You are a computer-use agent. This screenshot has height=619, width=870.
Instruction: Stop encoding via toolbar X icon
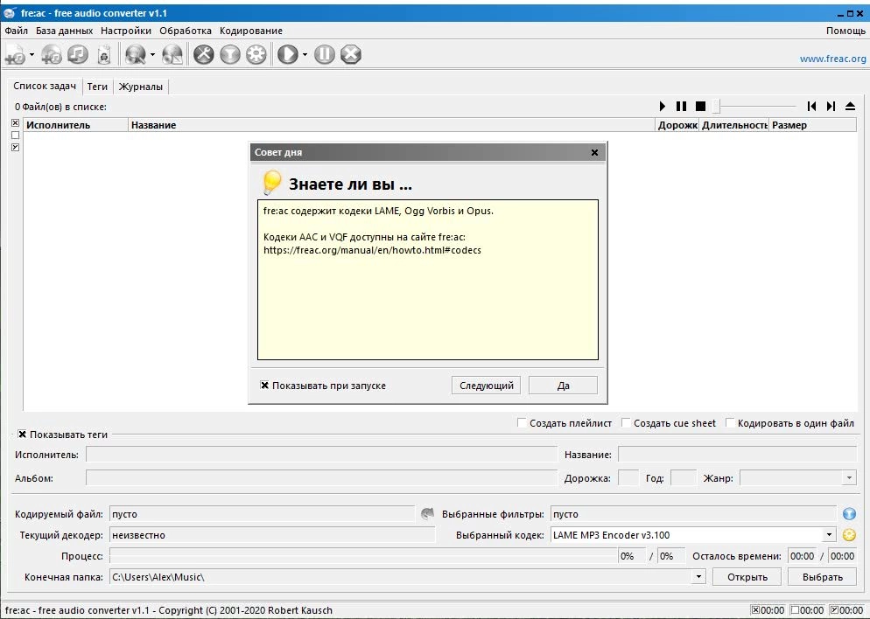[x=351, y=54]
